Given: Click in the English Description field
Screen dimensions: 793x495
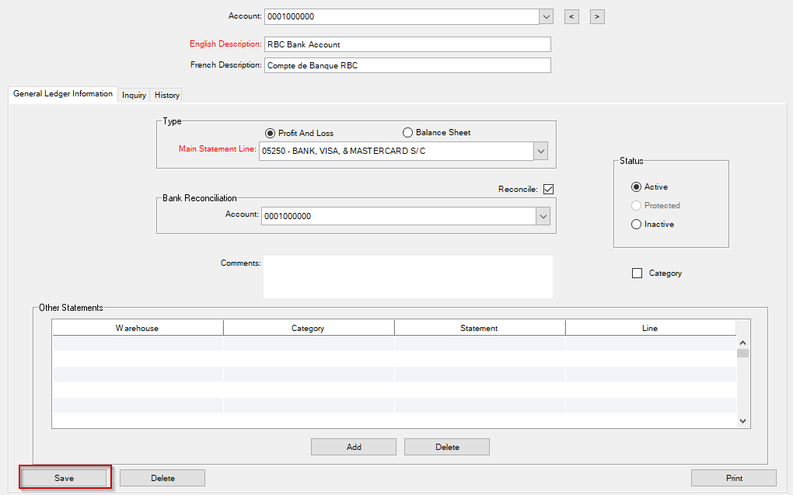Looking at the screenshot, I should click(407, 44).
